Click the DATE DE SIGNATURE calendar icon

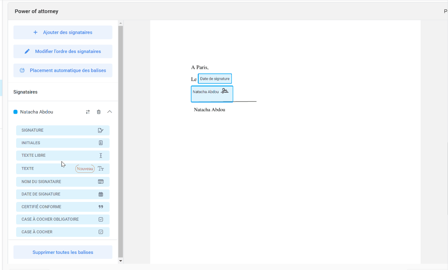tap(101, 194)
